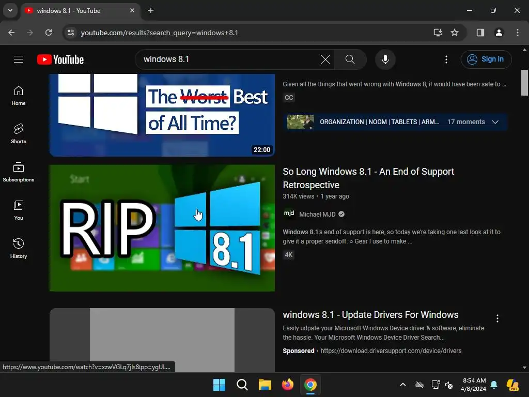
Task: Open the 314K views text
Action: [299, 196]
